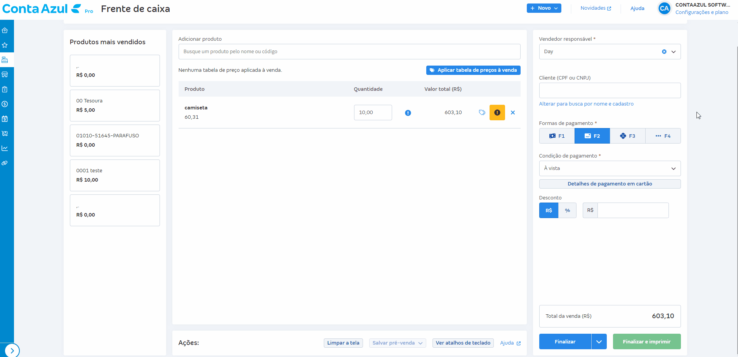Click the Valor total (R$) column header

click(x=443, y=89)
